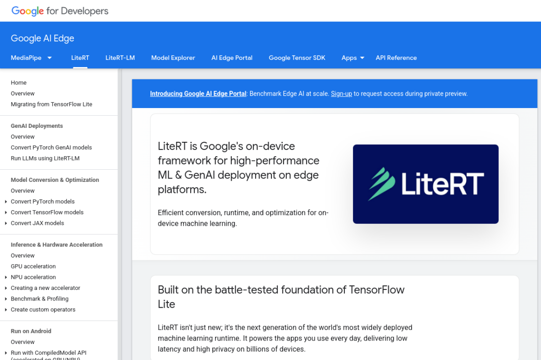The width and height of the screenshot is (541, 360).
Task: Expand NPU acceleration section
Action: tap(6, 277)
